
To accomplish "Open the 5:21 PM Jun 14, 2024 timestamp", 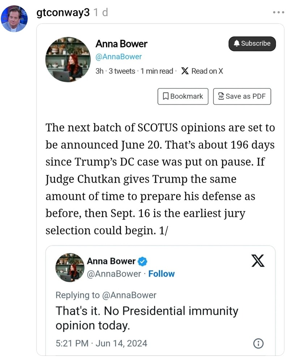I will [x=101, y=343].
